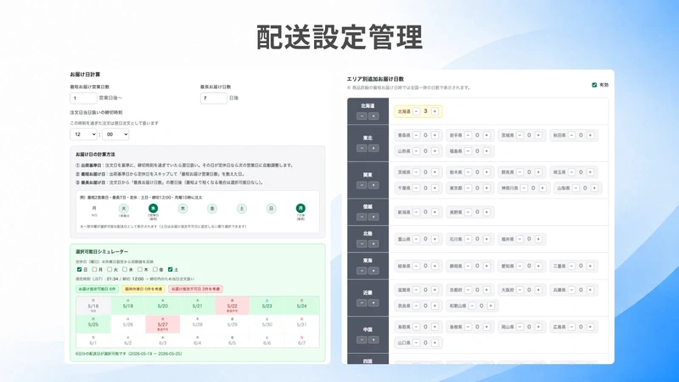Open the cutoff minute dropdown showing 00
Screen dimensions: 679x382
(x=115, y=134)
